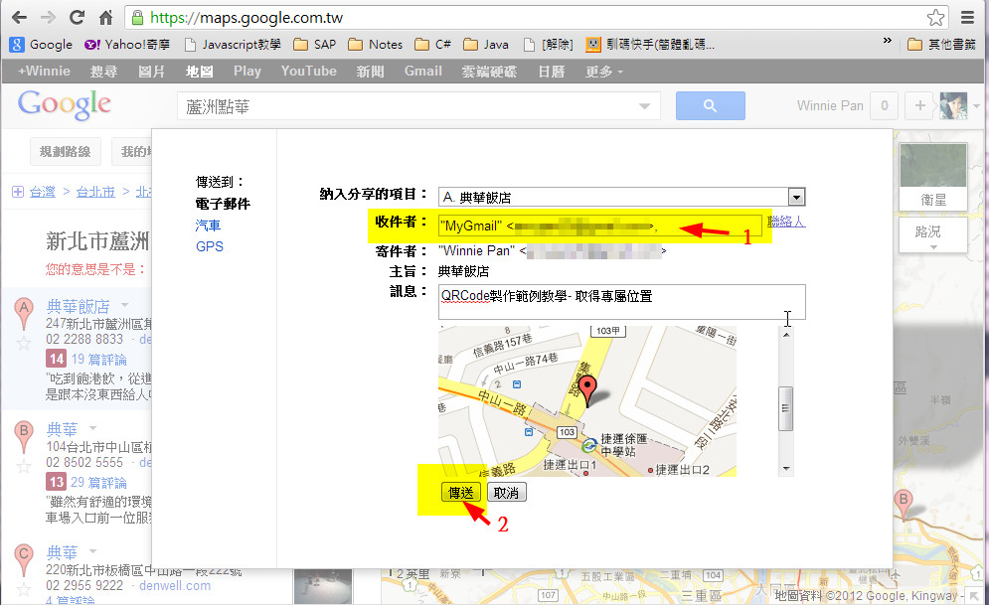Open the Notes bookmarks folder
Image resolution: width=989 pixels, height=605 pixels.
[x=376, y=44]
